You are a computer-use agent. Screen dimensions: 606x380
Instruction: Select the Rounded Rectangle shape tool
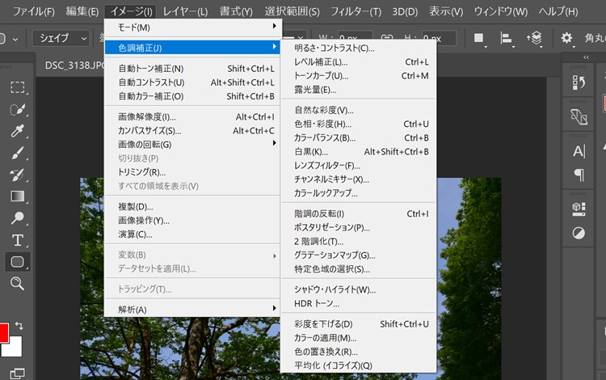18,262
